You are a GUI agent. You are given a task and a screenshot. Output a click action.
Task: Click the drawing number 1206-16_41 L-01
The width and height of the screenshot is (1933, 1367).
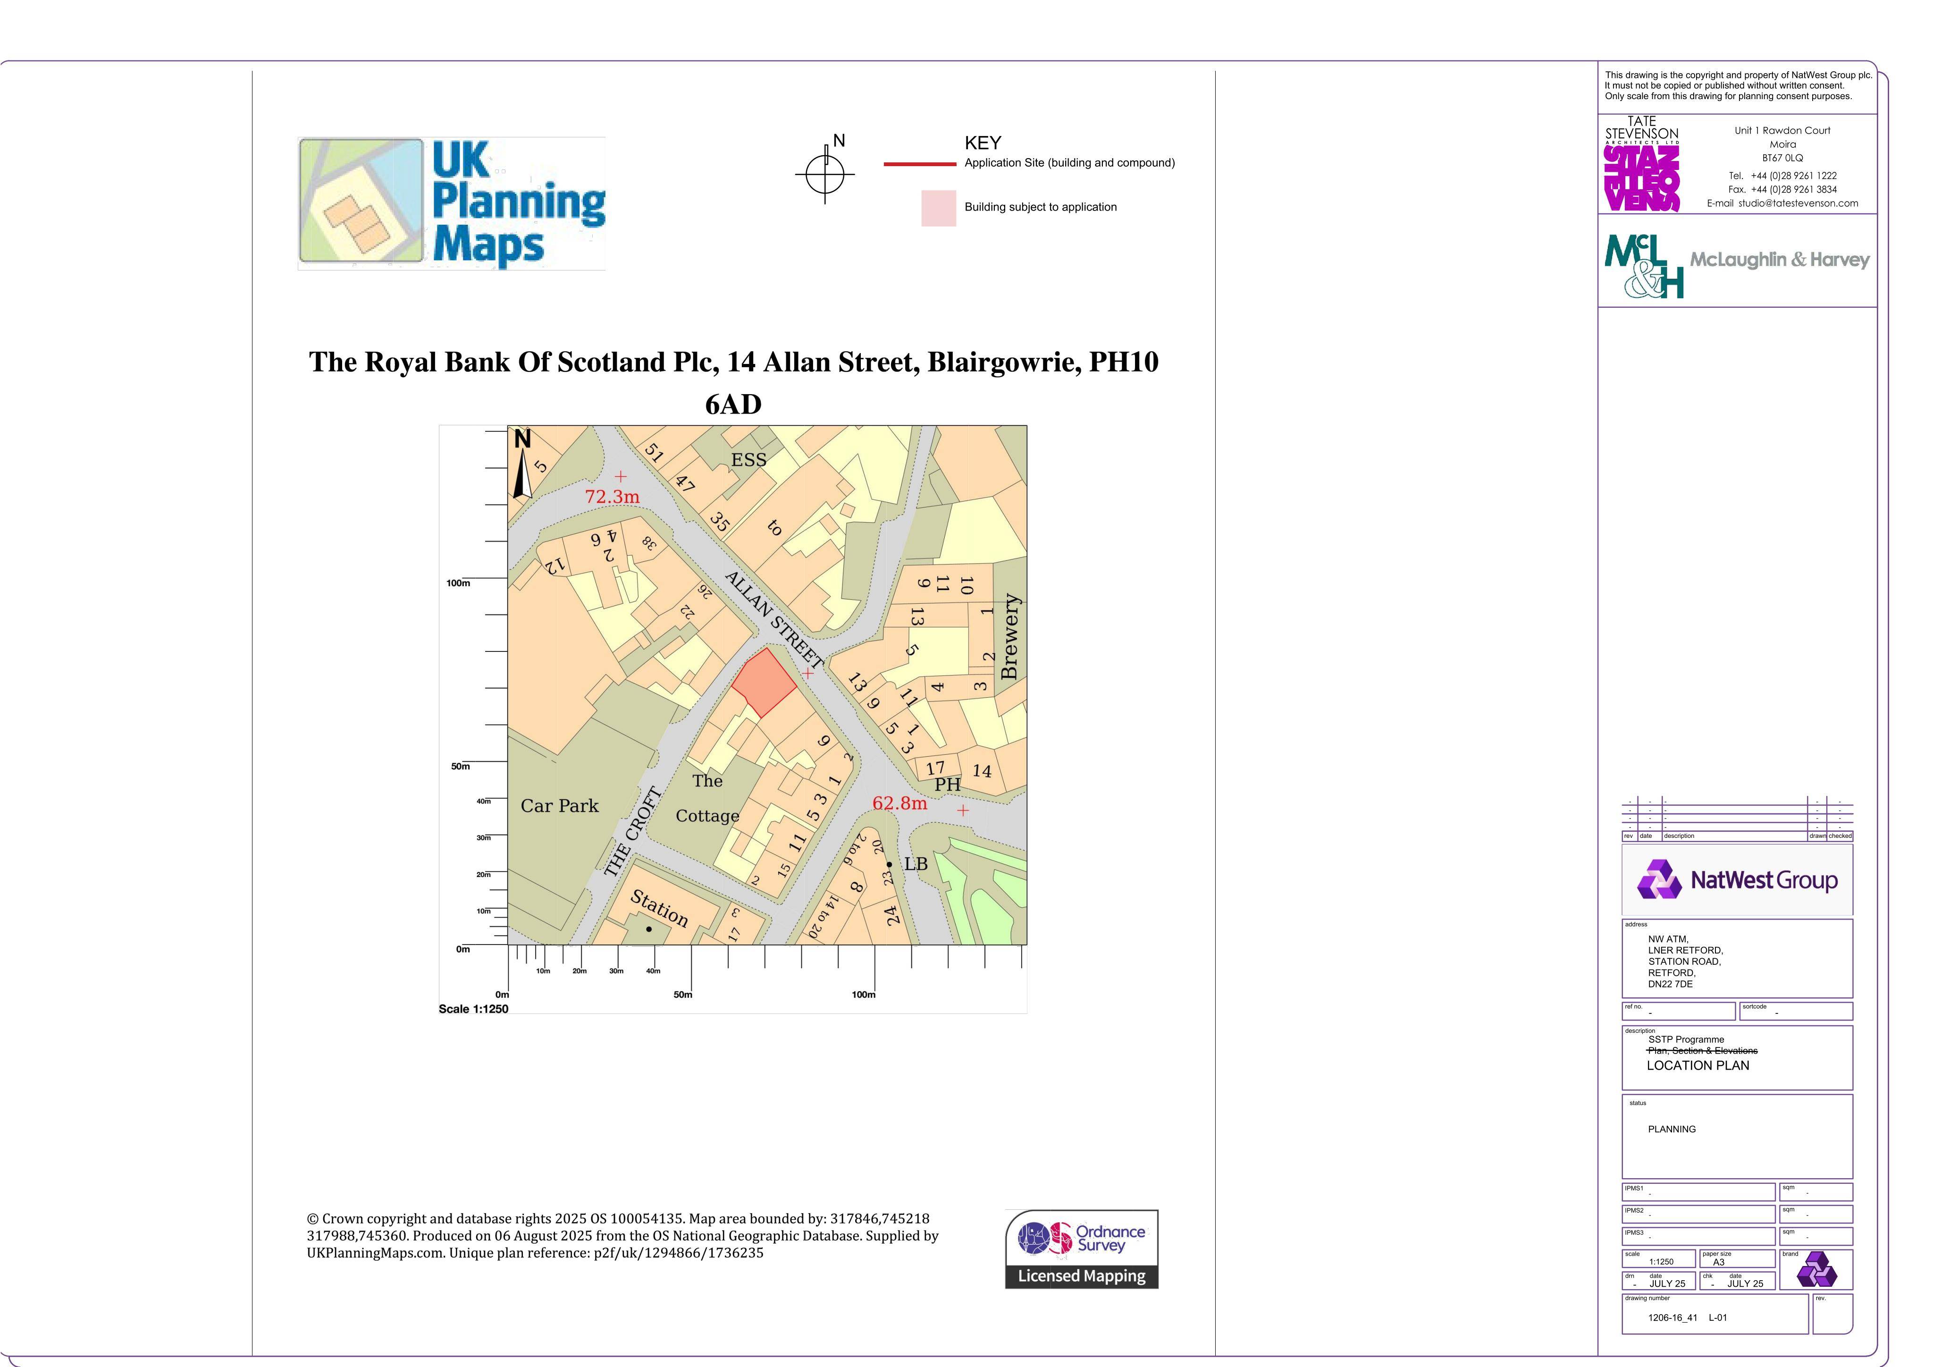click(1687, 1317)
